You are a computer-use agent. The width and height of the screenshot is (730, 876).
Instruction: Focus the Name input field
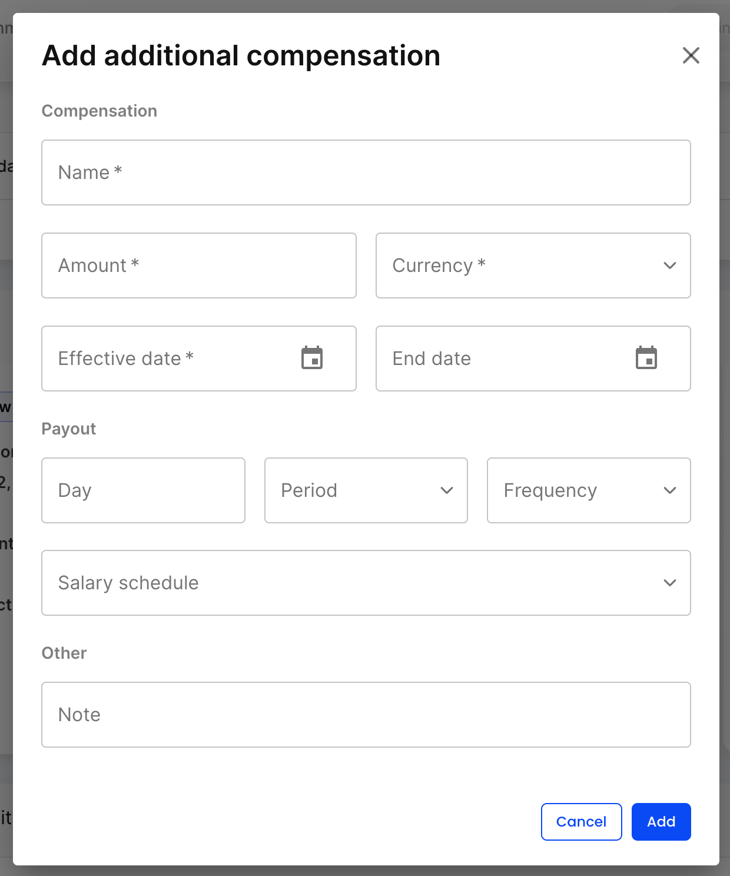coord(365,172)
